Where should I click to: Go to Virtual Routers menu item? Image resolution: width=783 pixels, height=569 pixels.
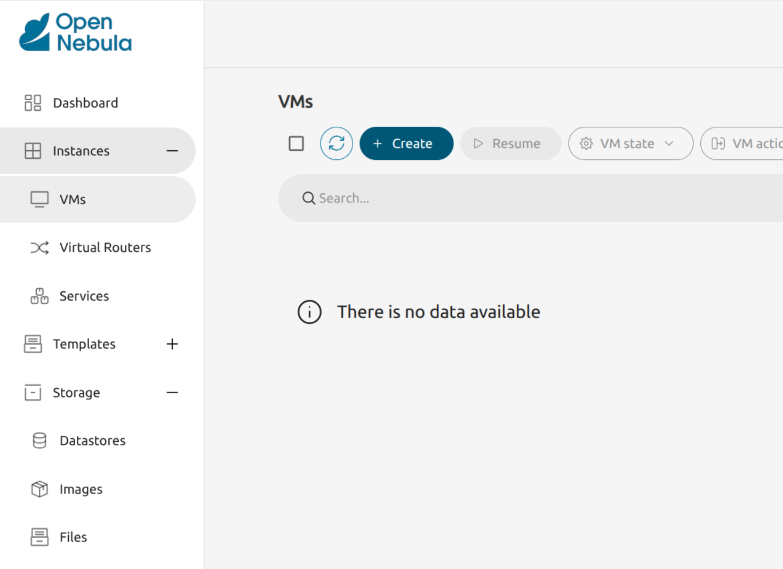pyautogui.click(x=105, y=248)
